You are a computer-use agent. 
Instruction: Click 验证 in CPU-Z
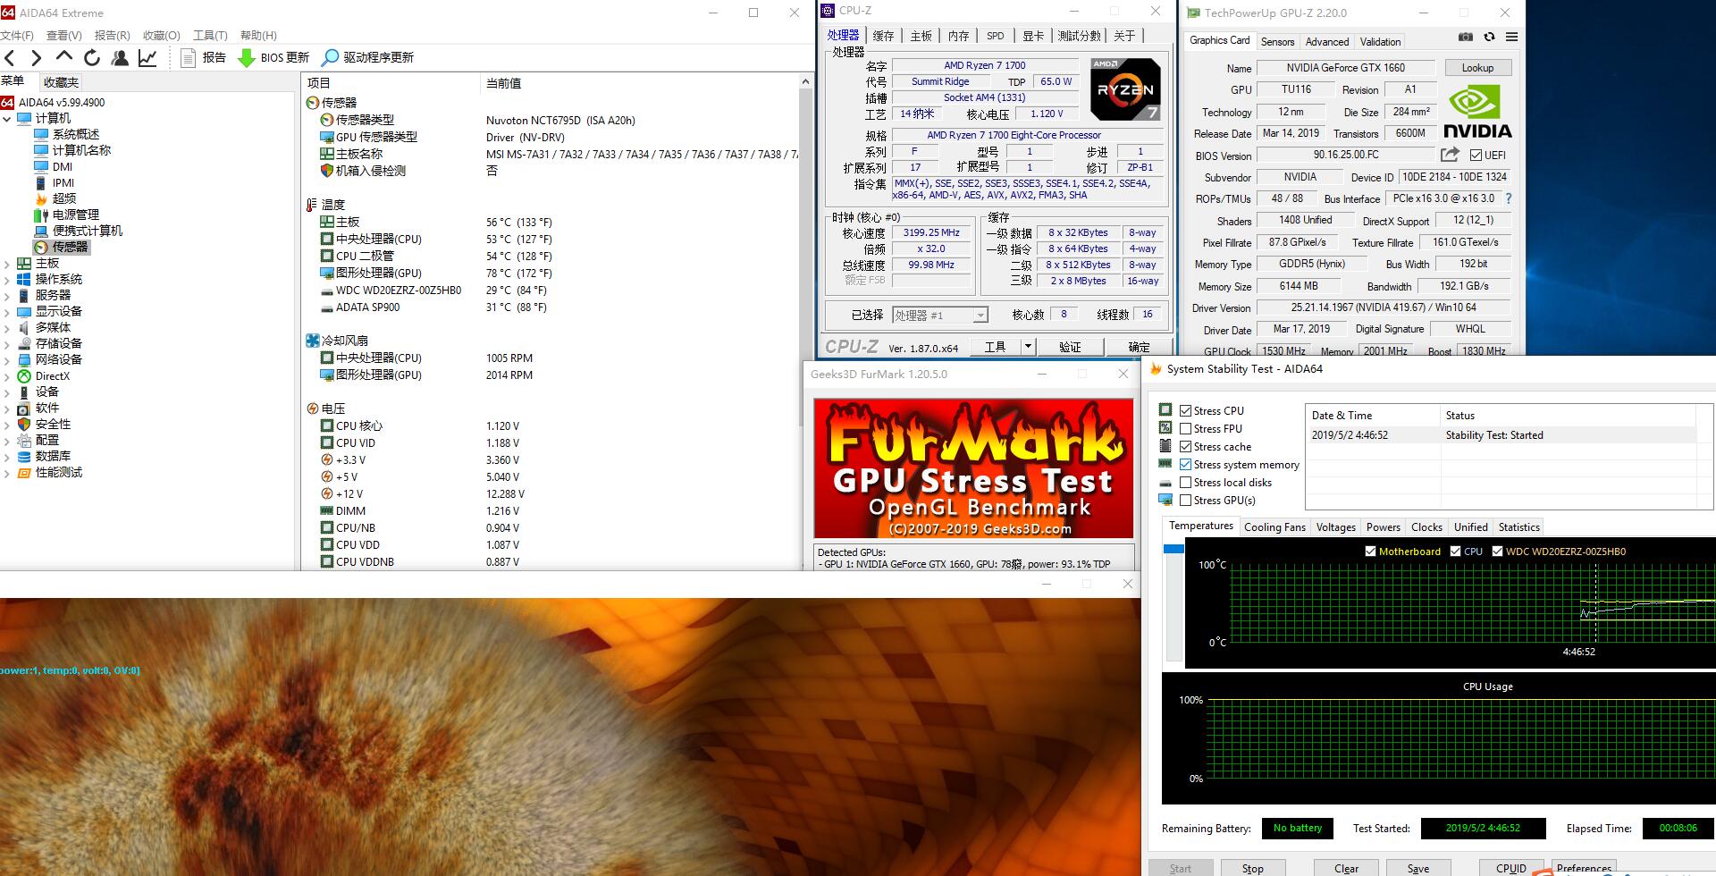pyautogui.click(x=1070, y=346)
